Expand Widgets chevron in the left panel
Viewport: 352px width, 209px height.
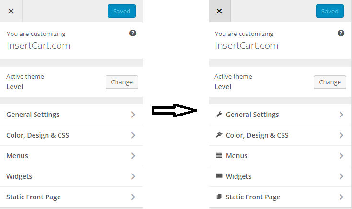coord(133,176)
